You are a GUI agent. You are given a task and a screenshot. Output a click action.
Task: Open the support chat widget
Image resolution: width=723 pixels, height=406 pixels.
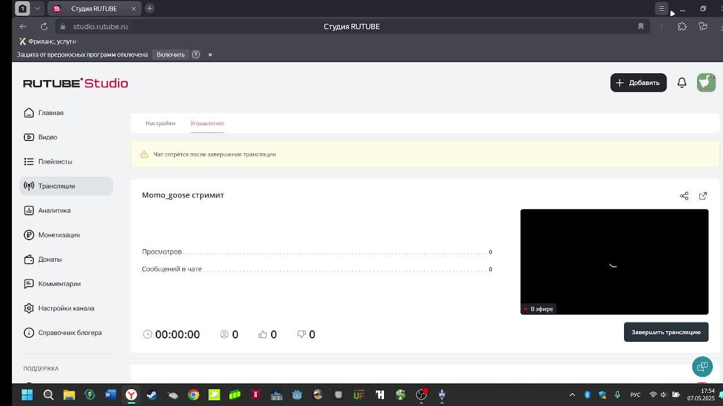[702, 367]
